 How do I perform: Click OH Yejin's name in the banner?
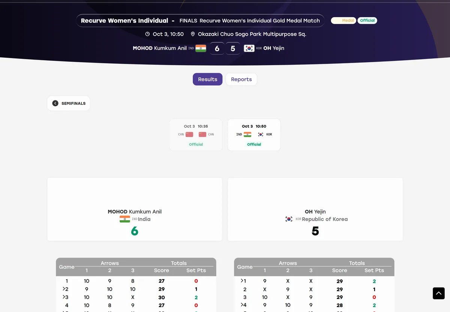pos(274,48)
